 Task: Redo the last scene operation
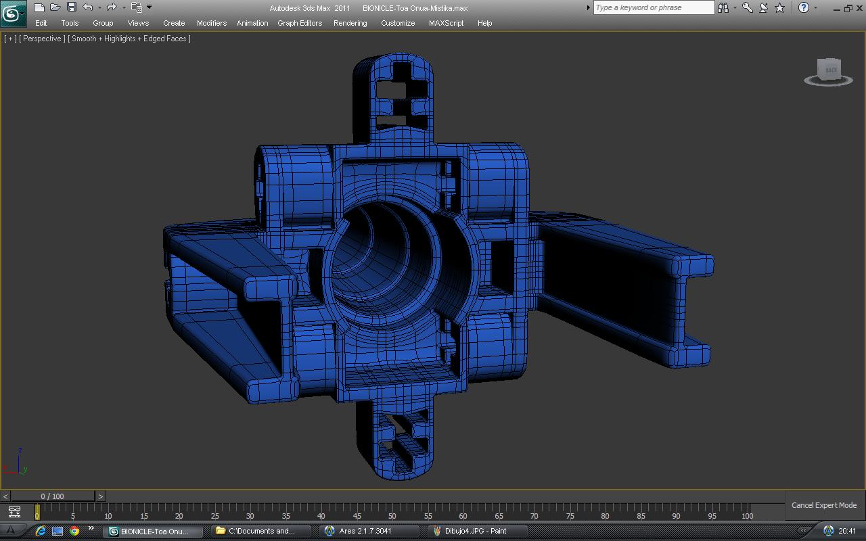click(x=112, y=7)
